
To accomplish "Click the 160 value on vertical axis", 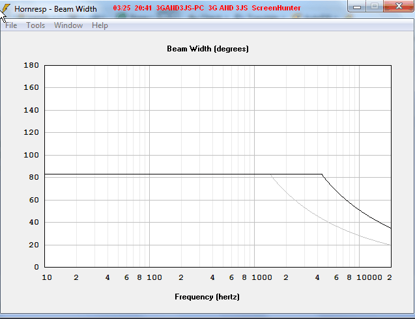I will [x=31, y=87].
